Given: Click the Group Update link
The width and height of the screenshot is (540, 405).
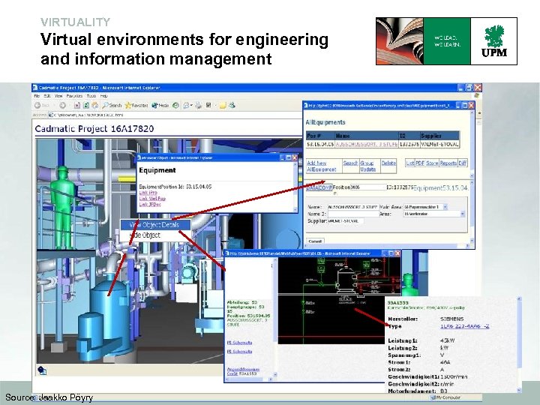Looking at the screenshot, I should [x=367, y=166].
